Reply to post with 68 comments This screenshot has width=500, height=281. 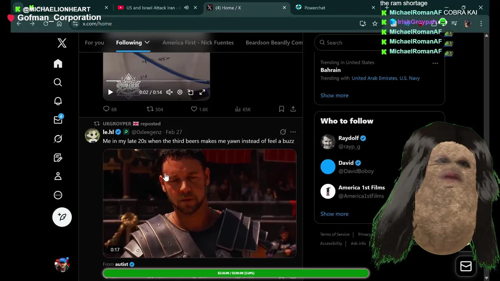coord(110,109)
